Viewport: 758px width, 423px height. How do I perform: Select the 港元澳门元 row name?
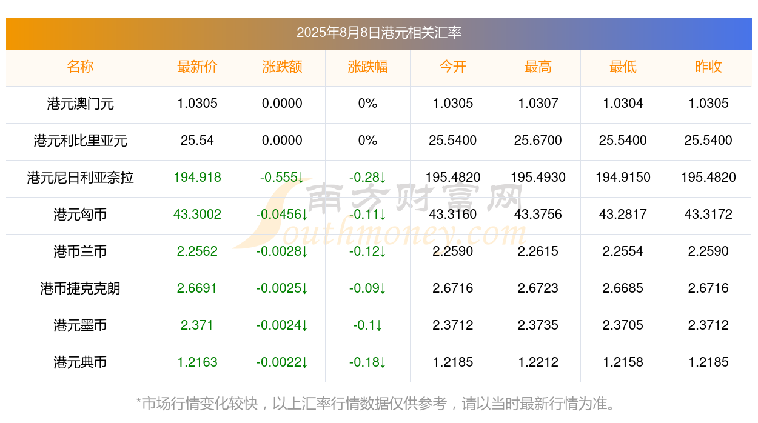[80, 104]
